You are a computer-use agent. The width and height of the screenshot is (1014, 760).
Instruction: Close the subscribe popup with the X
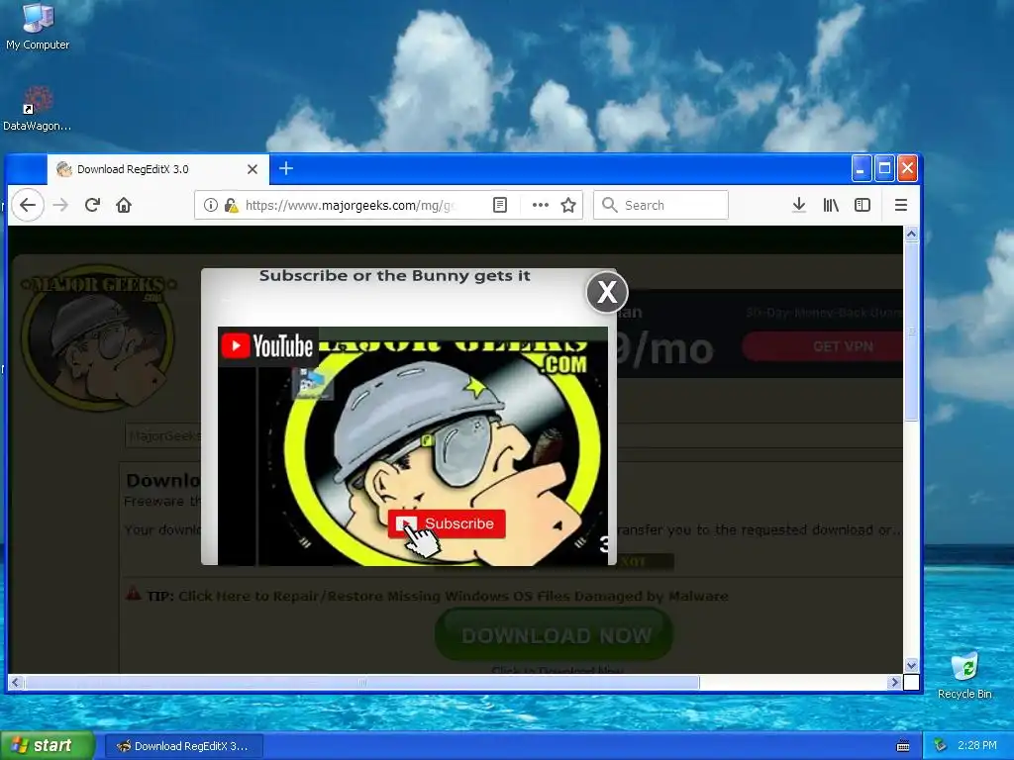click(607, 292)
